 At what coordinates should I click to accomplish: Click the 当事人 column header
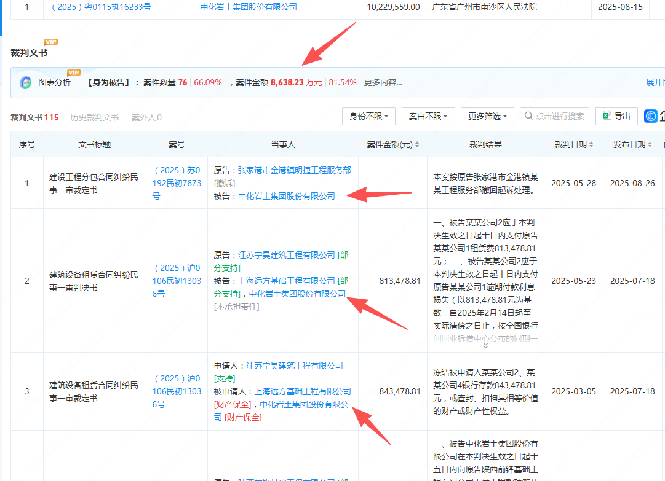pyautogui.click(x=283, y=145)
